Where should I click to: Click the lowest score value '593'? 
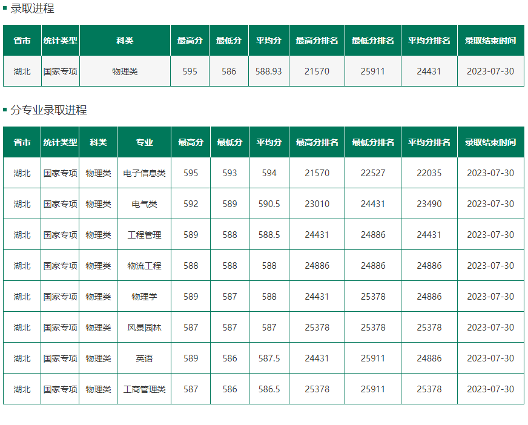click(229, 173)
